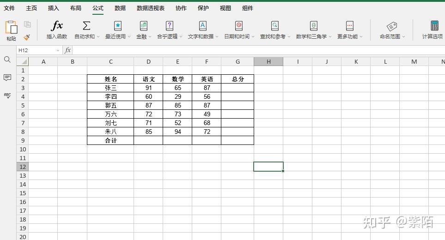Click the Recently Used star book icon
Viewport: 445px width, 240px height.
(x=117, y=26)
